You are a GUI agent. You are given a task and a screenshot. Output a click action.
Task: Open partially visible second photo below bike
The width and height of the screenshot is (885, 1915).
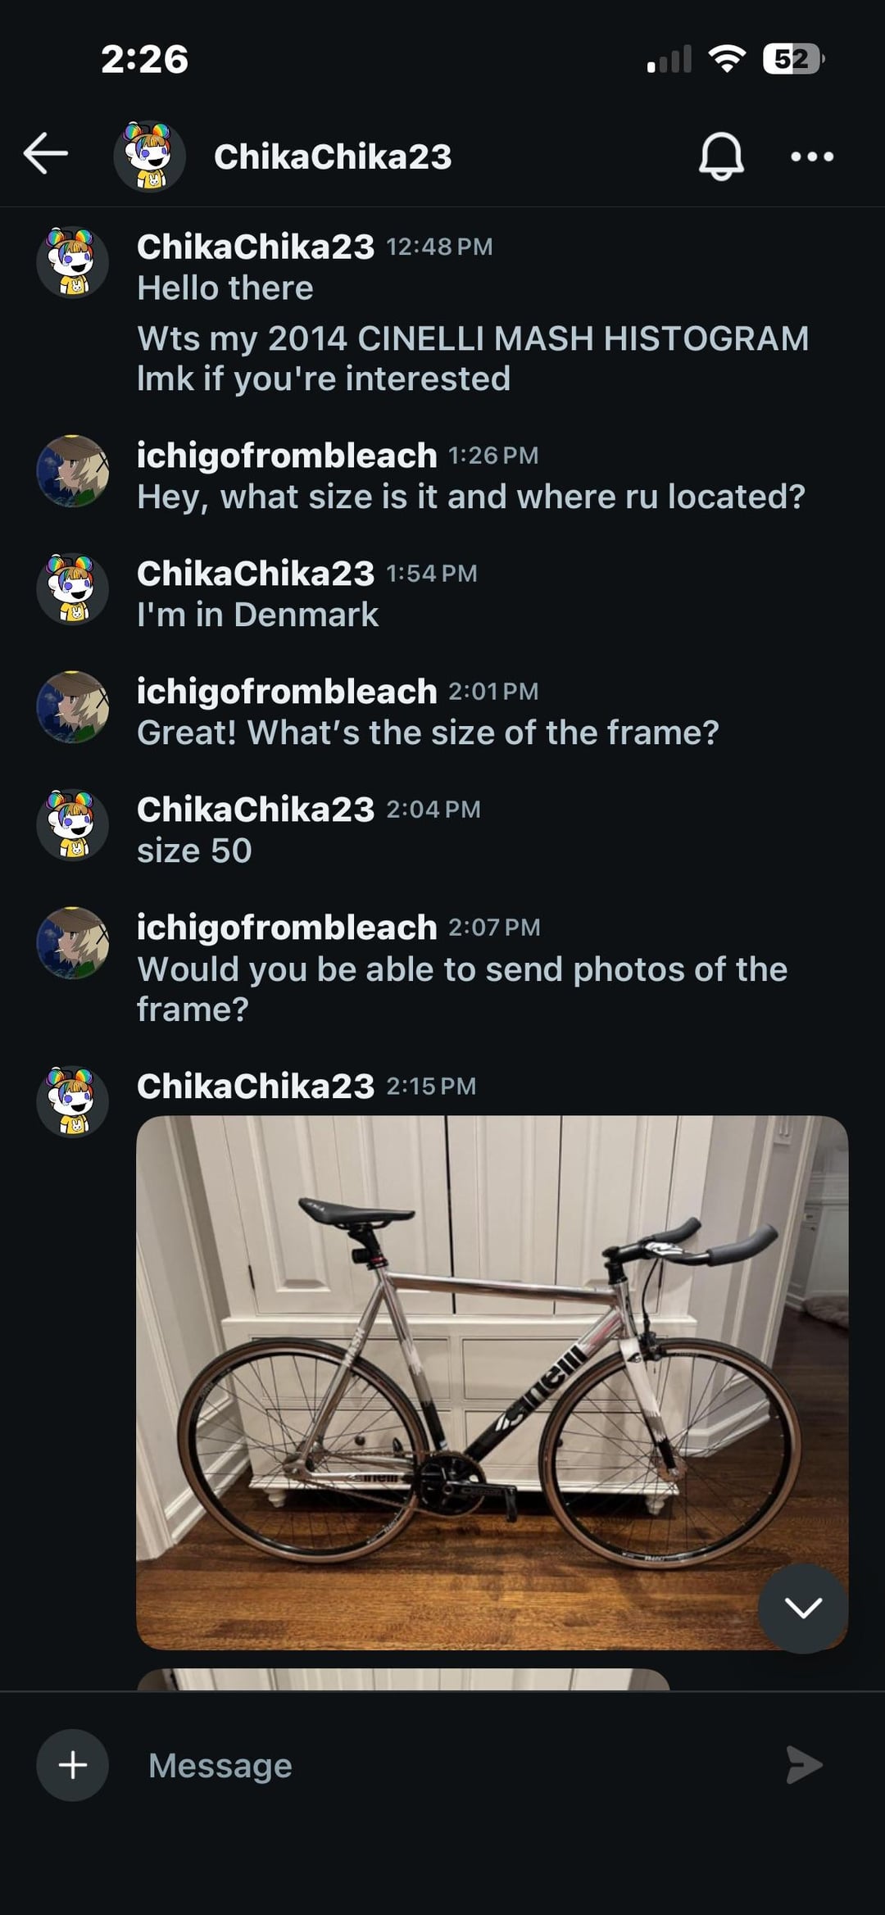(403, 1678)
